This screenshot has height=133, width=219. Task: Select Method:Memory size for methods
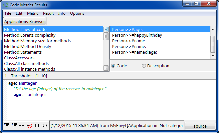tap(53, 41)
